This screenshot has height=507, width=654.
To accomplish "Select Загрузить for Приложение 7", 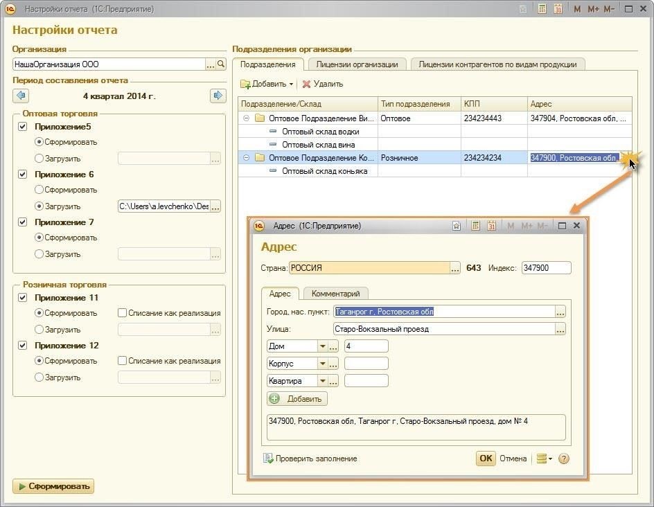I will pyautogui.click(x=39, y=254).
